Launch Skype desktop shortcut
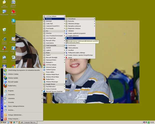Screen dimensions: 155x124 [13, 21]
